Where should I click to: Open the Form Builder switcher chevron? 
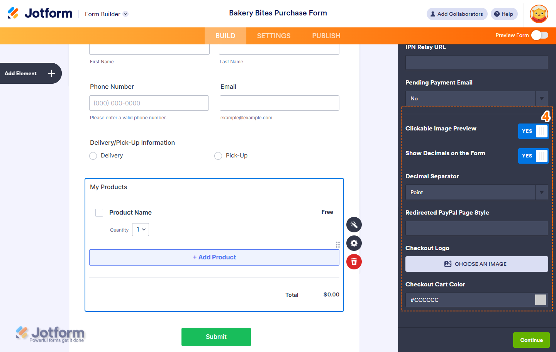pyautogui.click(x=125, y=14)
